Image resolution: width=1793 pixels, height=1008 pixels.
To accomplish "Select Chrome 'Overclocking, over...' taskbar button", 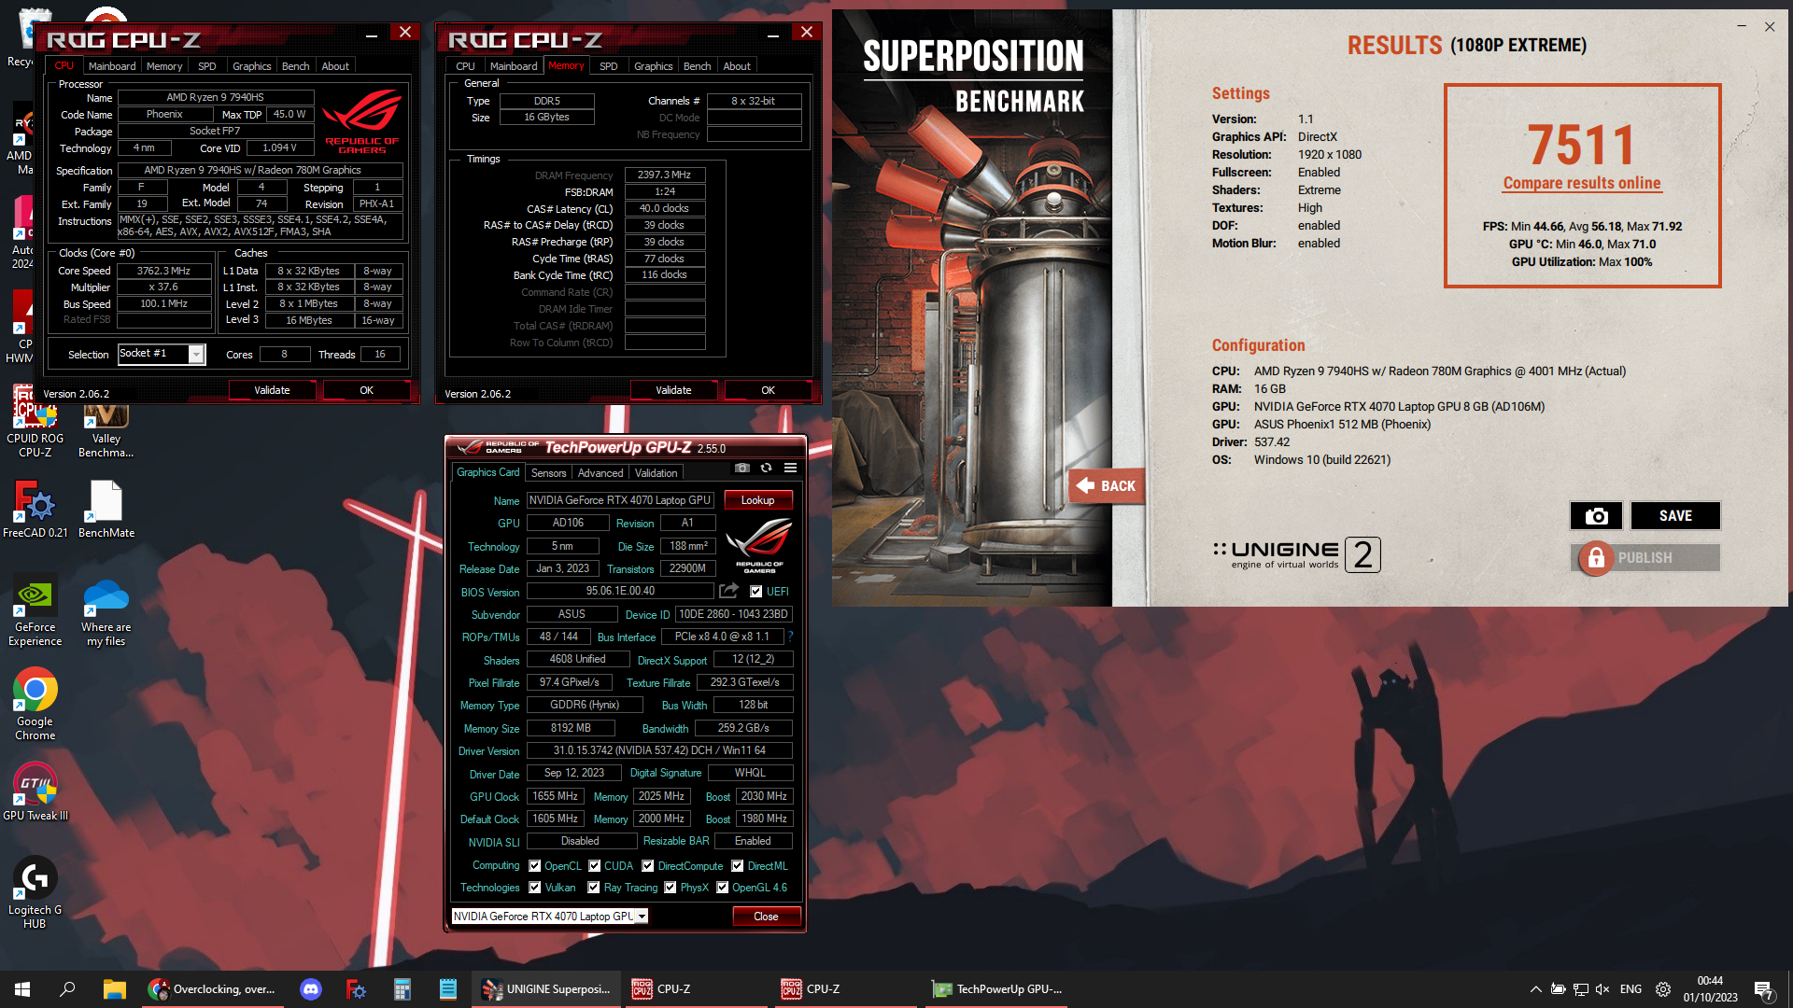I will click(214, 989).
